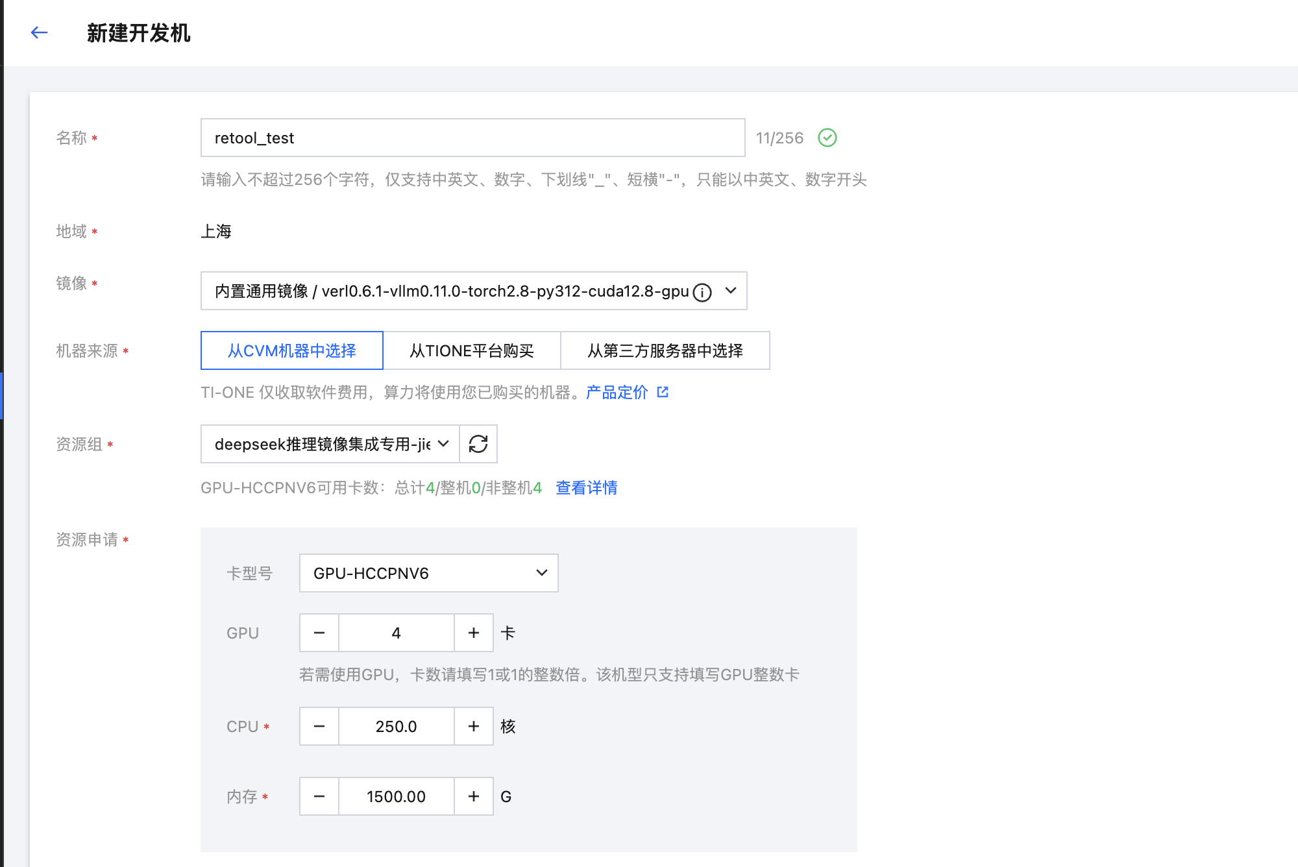
Task: Click the memory value field 1500.00
Action: click(396, 796)
